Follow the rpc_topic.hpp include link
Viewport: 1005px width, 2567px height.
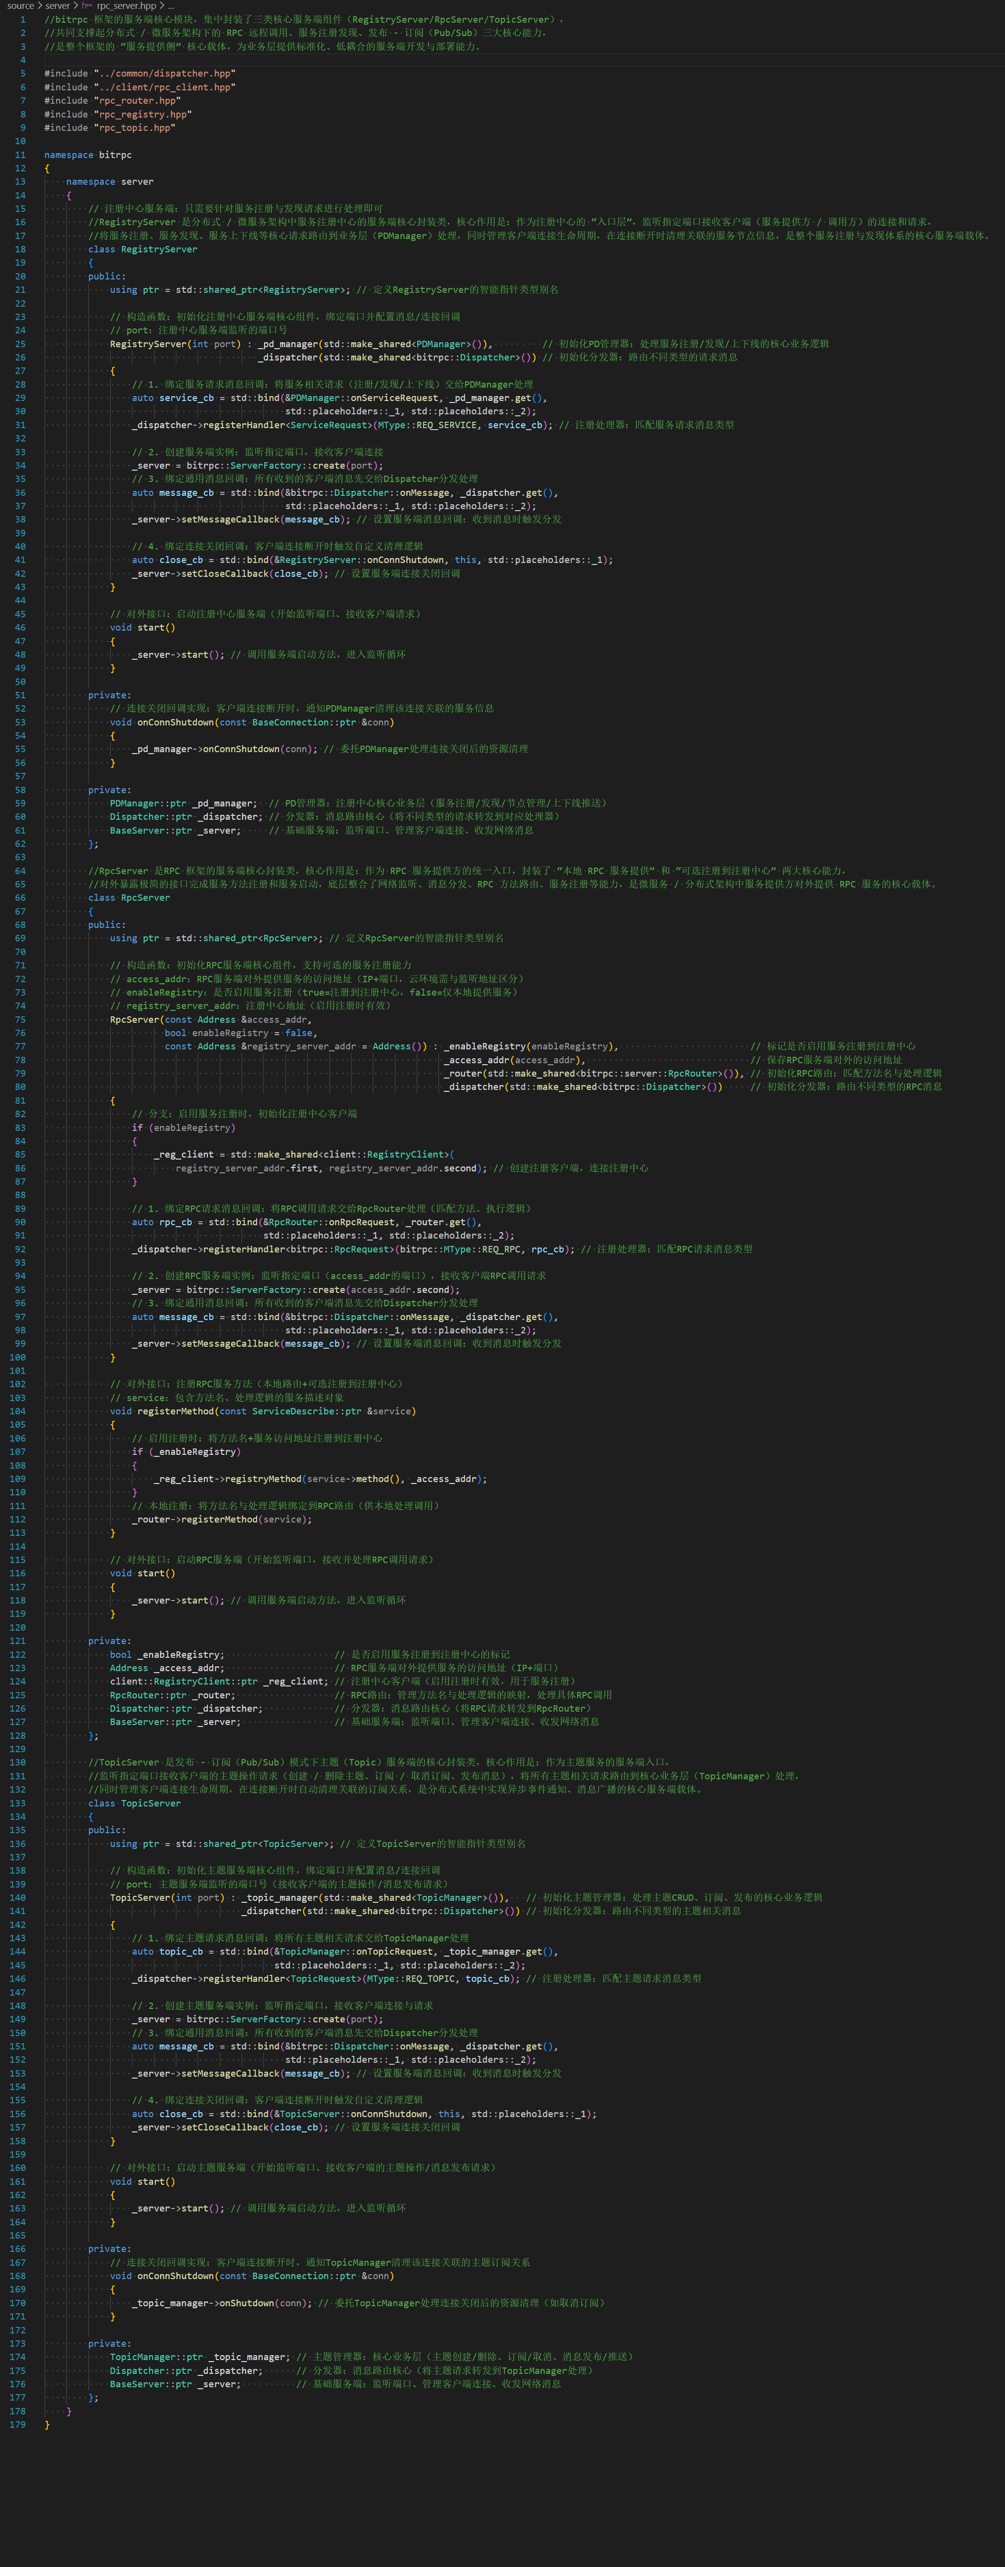pyautogui.click(x=134, y=127)
